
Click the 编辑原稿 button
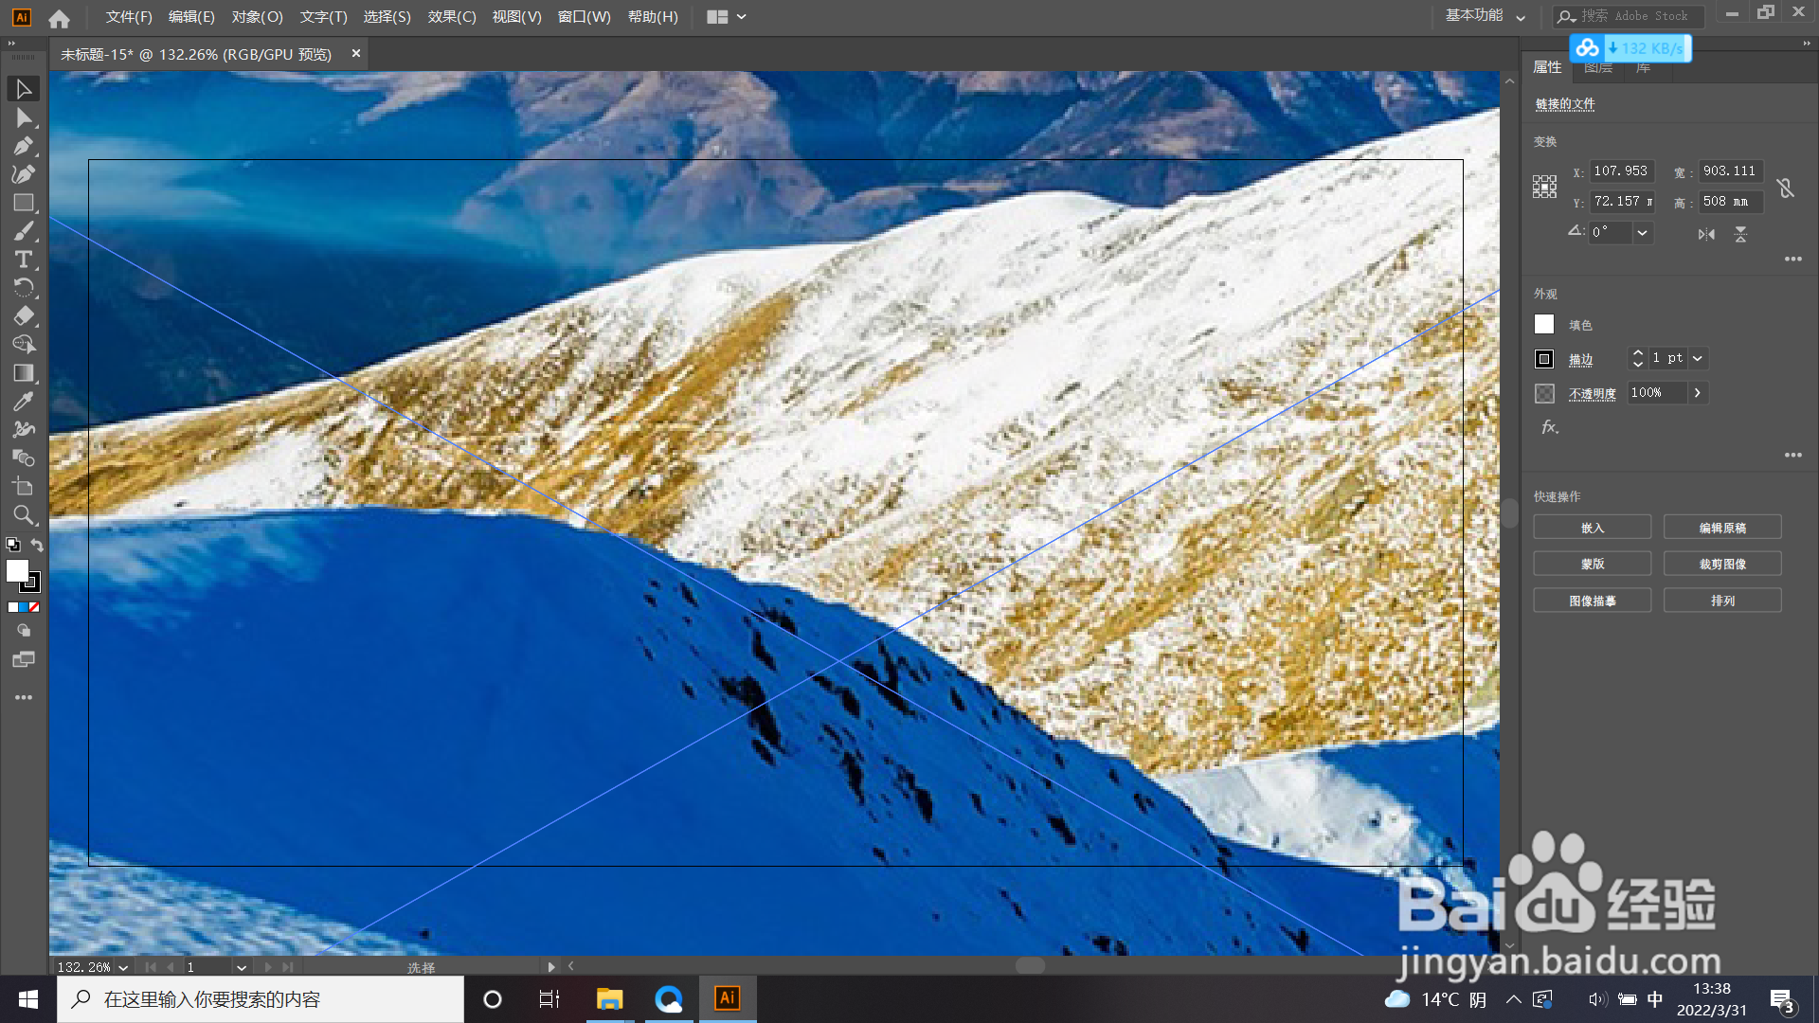[1721, 528]
